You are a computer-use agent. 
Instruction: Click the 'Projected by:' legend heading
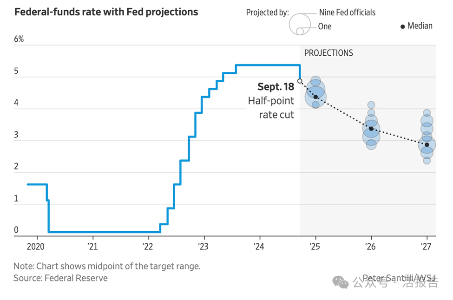pyautogui.click(x=267, y=13)
